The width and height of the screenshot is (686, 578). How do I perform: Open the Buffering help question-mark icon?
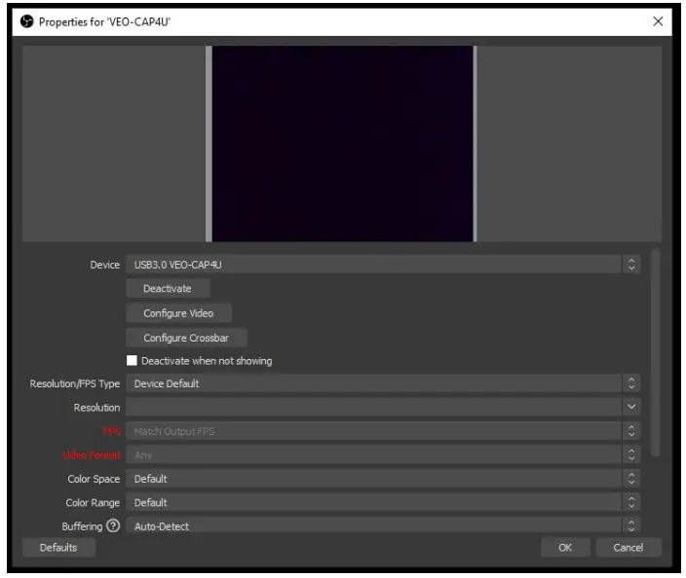(113, 526)
